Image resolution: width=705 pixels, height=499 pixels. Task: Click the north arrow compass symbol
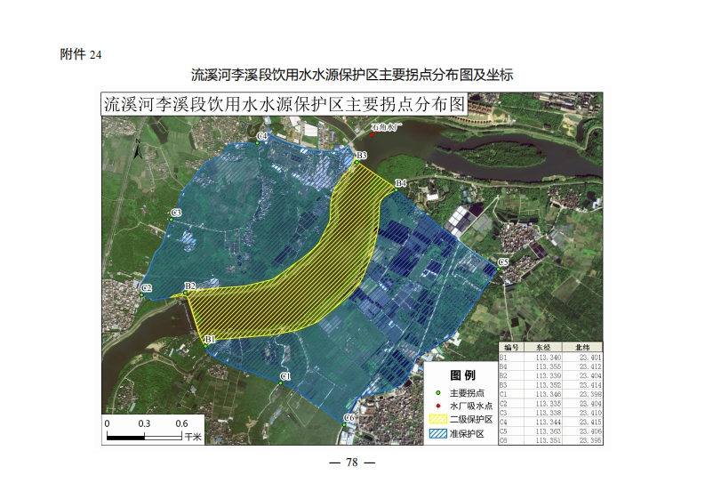pyautogui.click(x=136, y=152)
